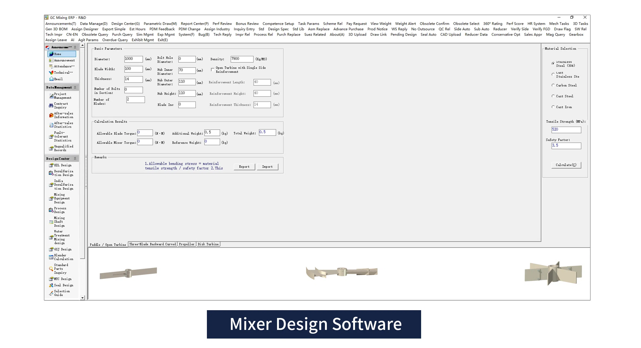The width and height of the screenshot is (641, 348).
Task: Edit the Safety Factor value field
Action: 566,146
